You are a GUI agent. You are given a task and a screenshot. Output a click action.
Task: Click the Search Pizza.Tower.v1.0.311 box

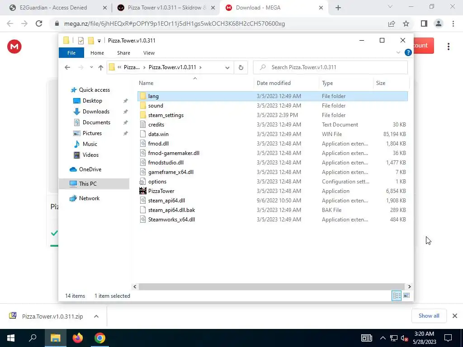(331, 67)
